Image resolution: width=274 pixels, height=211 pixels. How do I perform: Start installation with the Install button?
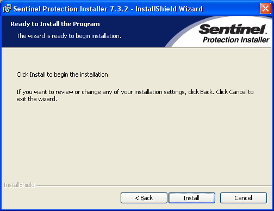[192, 198]
